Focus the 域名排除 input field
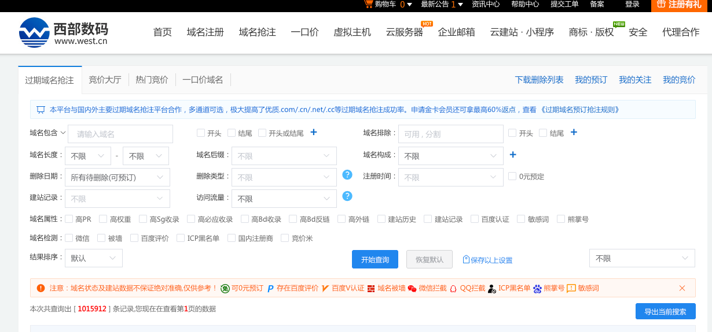Image resolution: width=712 pixels, height=332 pixels. [450, 134]
